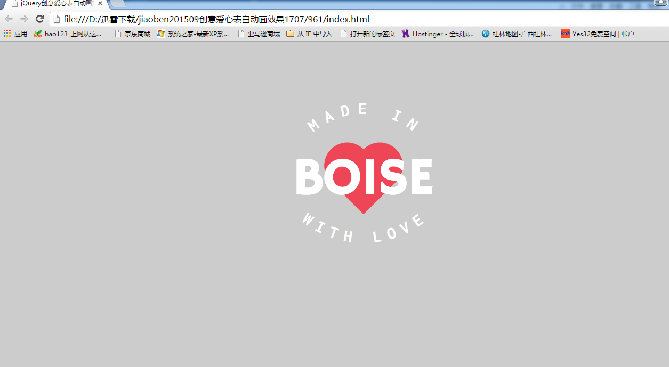Go back to the previous page
669x367 pixels.
click(9, 19)
